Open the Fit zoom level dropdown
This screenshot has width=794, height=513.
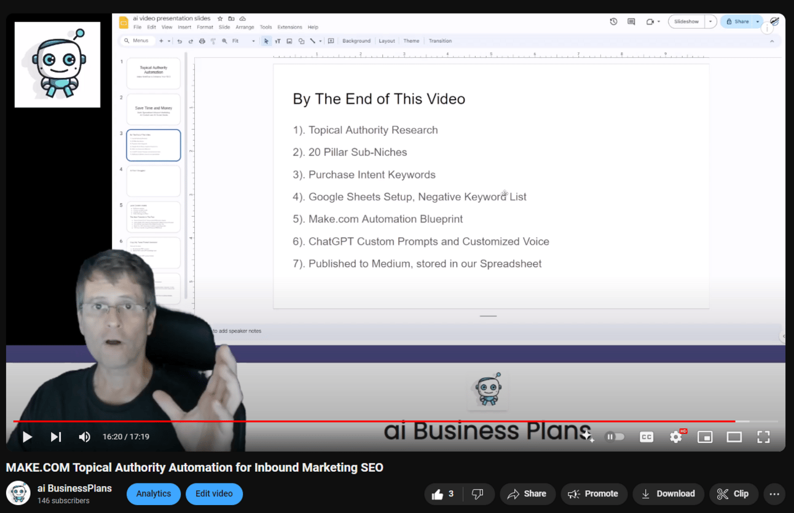click(243, 41)
